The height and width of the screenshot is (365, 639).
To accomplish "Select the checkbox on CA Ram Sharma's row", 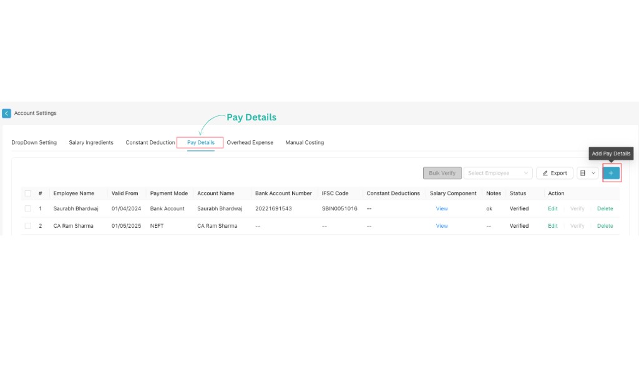I will click(x=27, y=226).
